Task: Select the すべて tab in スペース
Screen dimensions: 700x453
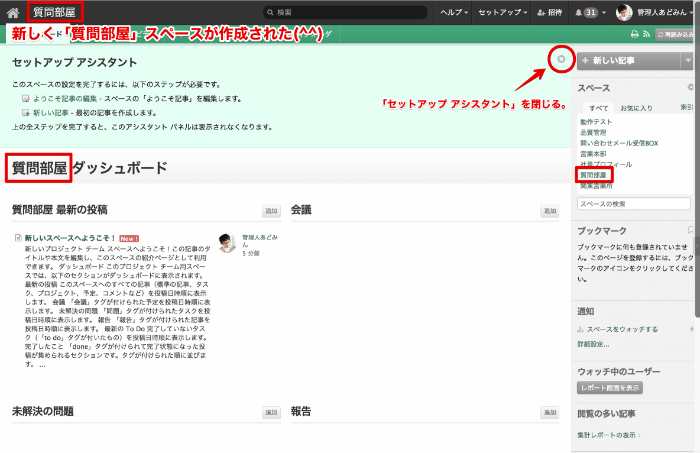Action: (x=598, y=108)
